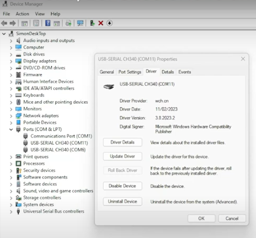
Task: Collapse the Ports (COM & LPT) category
Action: tap(11, 130)
